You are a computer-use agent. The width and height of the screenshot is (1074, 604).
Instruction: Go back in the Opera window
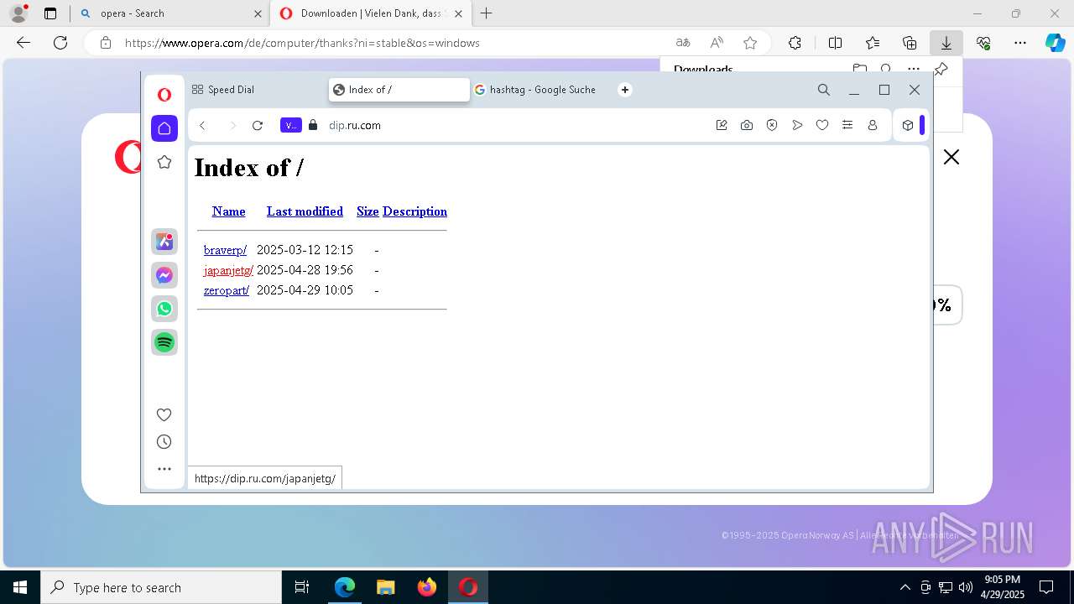[x=202, y=125]
